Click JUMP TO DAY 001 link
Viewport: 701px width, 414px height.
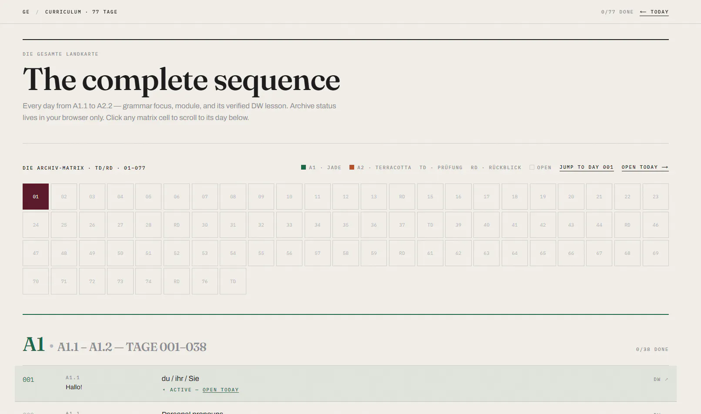587,167
